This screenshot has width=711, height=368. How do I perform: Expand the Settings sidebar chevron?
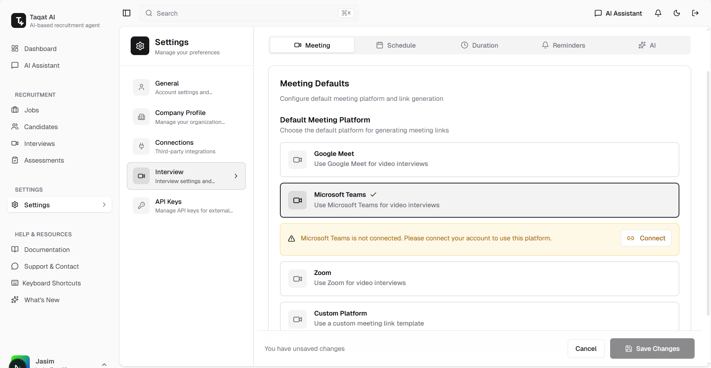coord(104,205)
